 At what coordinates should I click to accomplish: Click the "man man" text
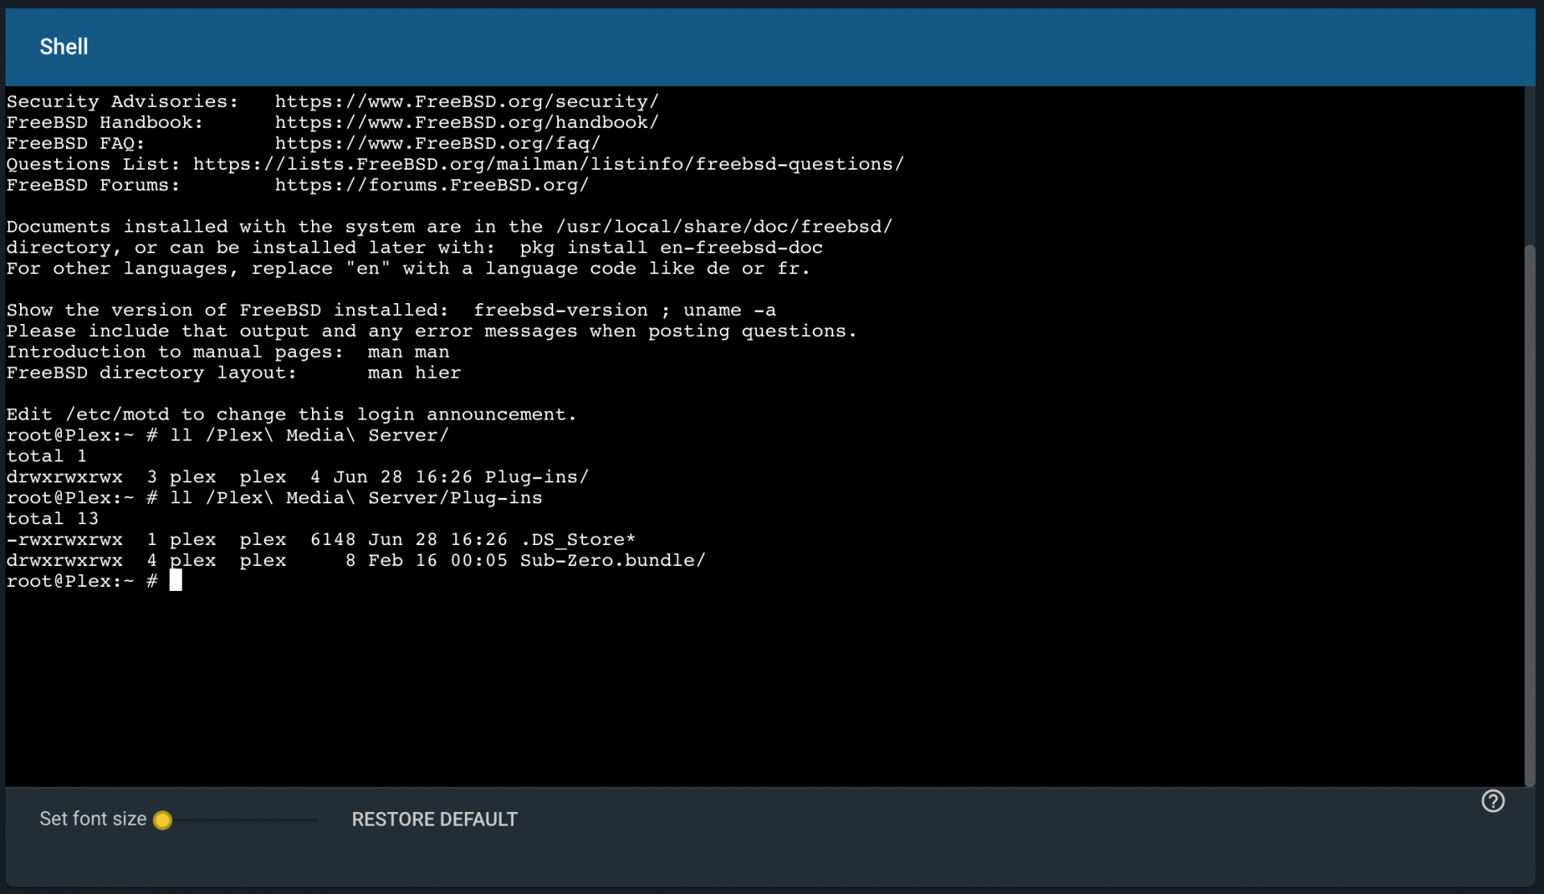409,352
